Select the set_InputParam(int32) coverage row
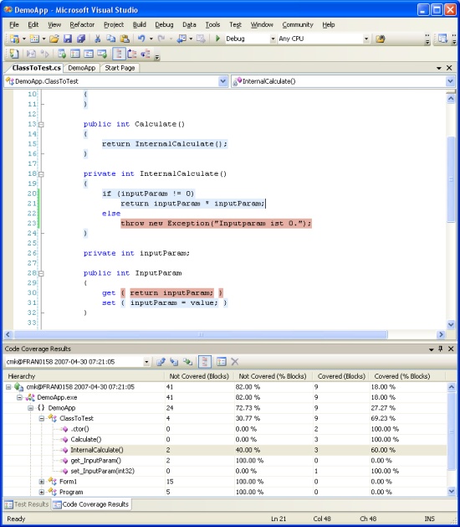This screenshot has width=460, height=527. pos(225,471)
